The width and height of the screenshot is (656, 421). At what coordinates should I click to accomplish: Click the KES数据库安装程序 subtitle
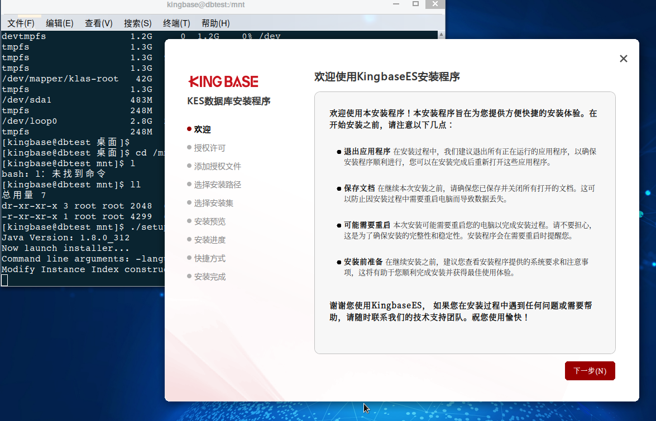[229, 101]
